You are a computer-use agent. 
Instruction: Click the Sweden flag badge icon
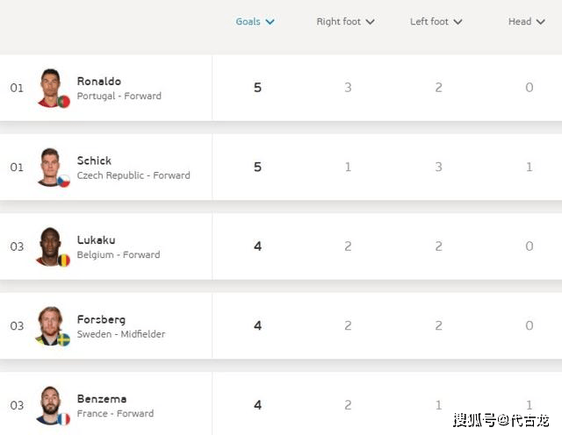64,339
